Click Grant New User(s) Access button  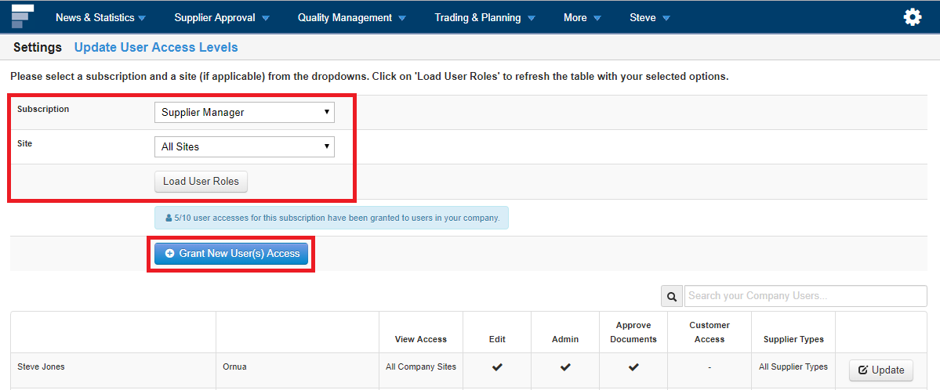point(232,254)
